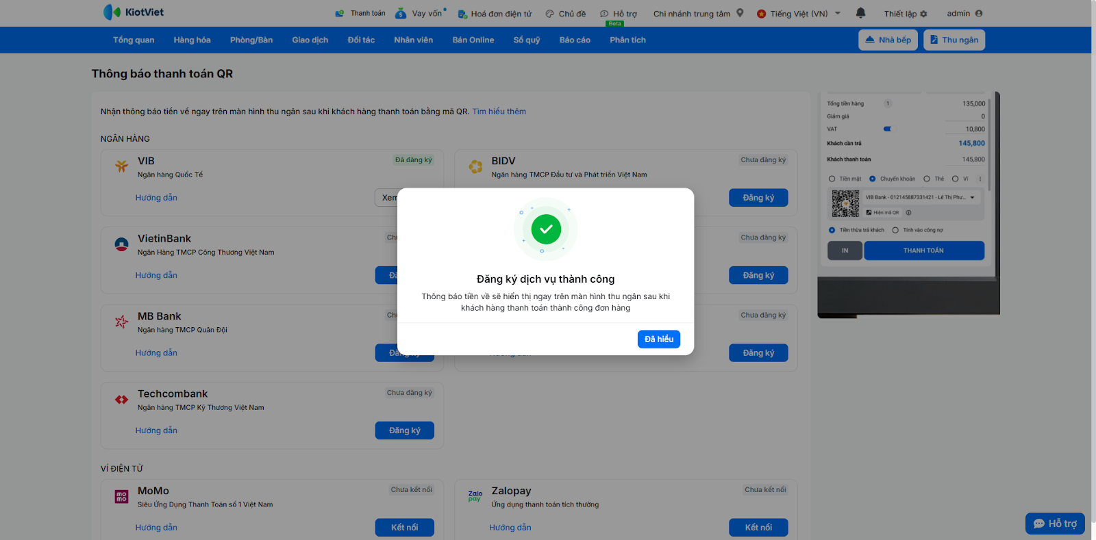Open Hướng dẫn guide for VietinBank
Viewport: 1096px width, 540px height.
[156, 275]
